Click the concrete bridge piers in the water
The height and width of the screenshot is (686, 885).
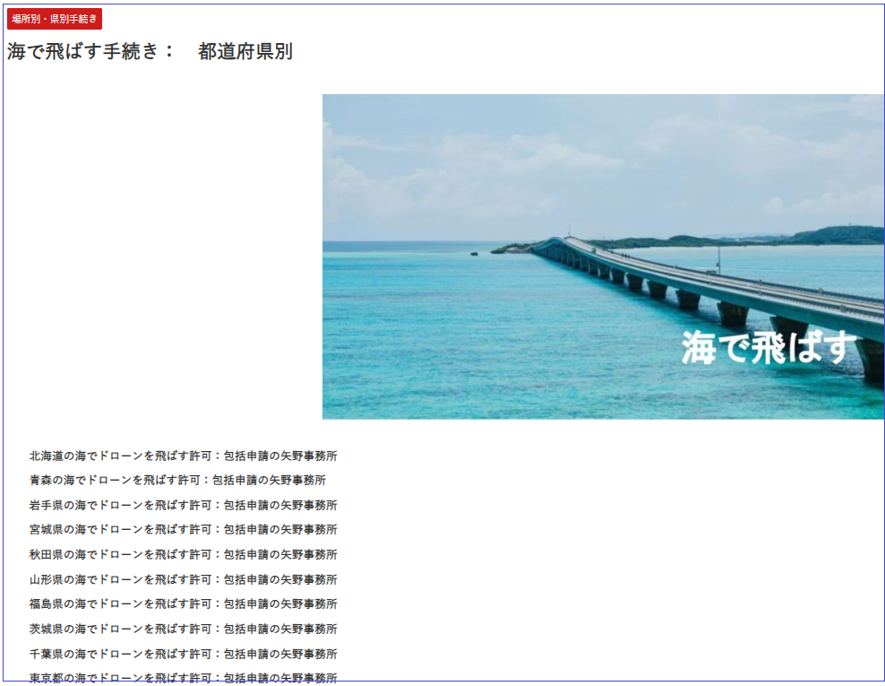(733, 314)
